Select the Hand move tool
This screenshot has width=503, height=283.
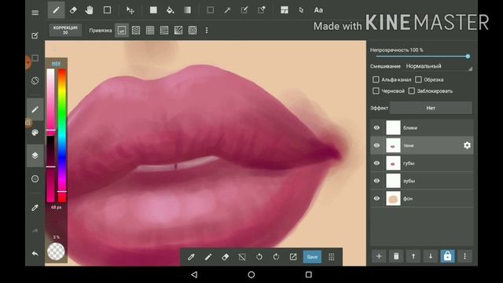tap(90, 10)
